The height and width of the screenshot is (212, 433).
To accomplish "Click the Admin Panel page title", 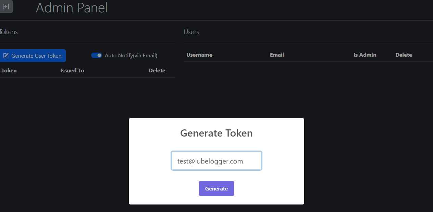I will point(72,8).
